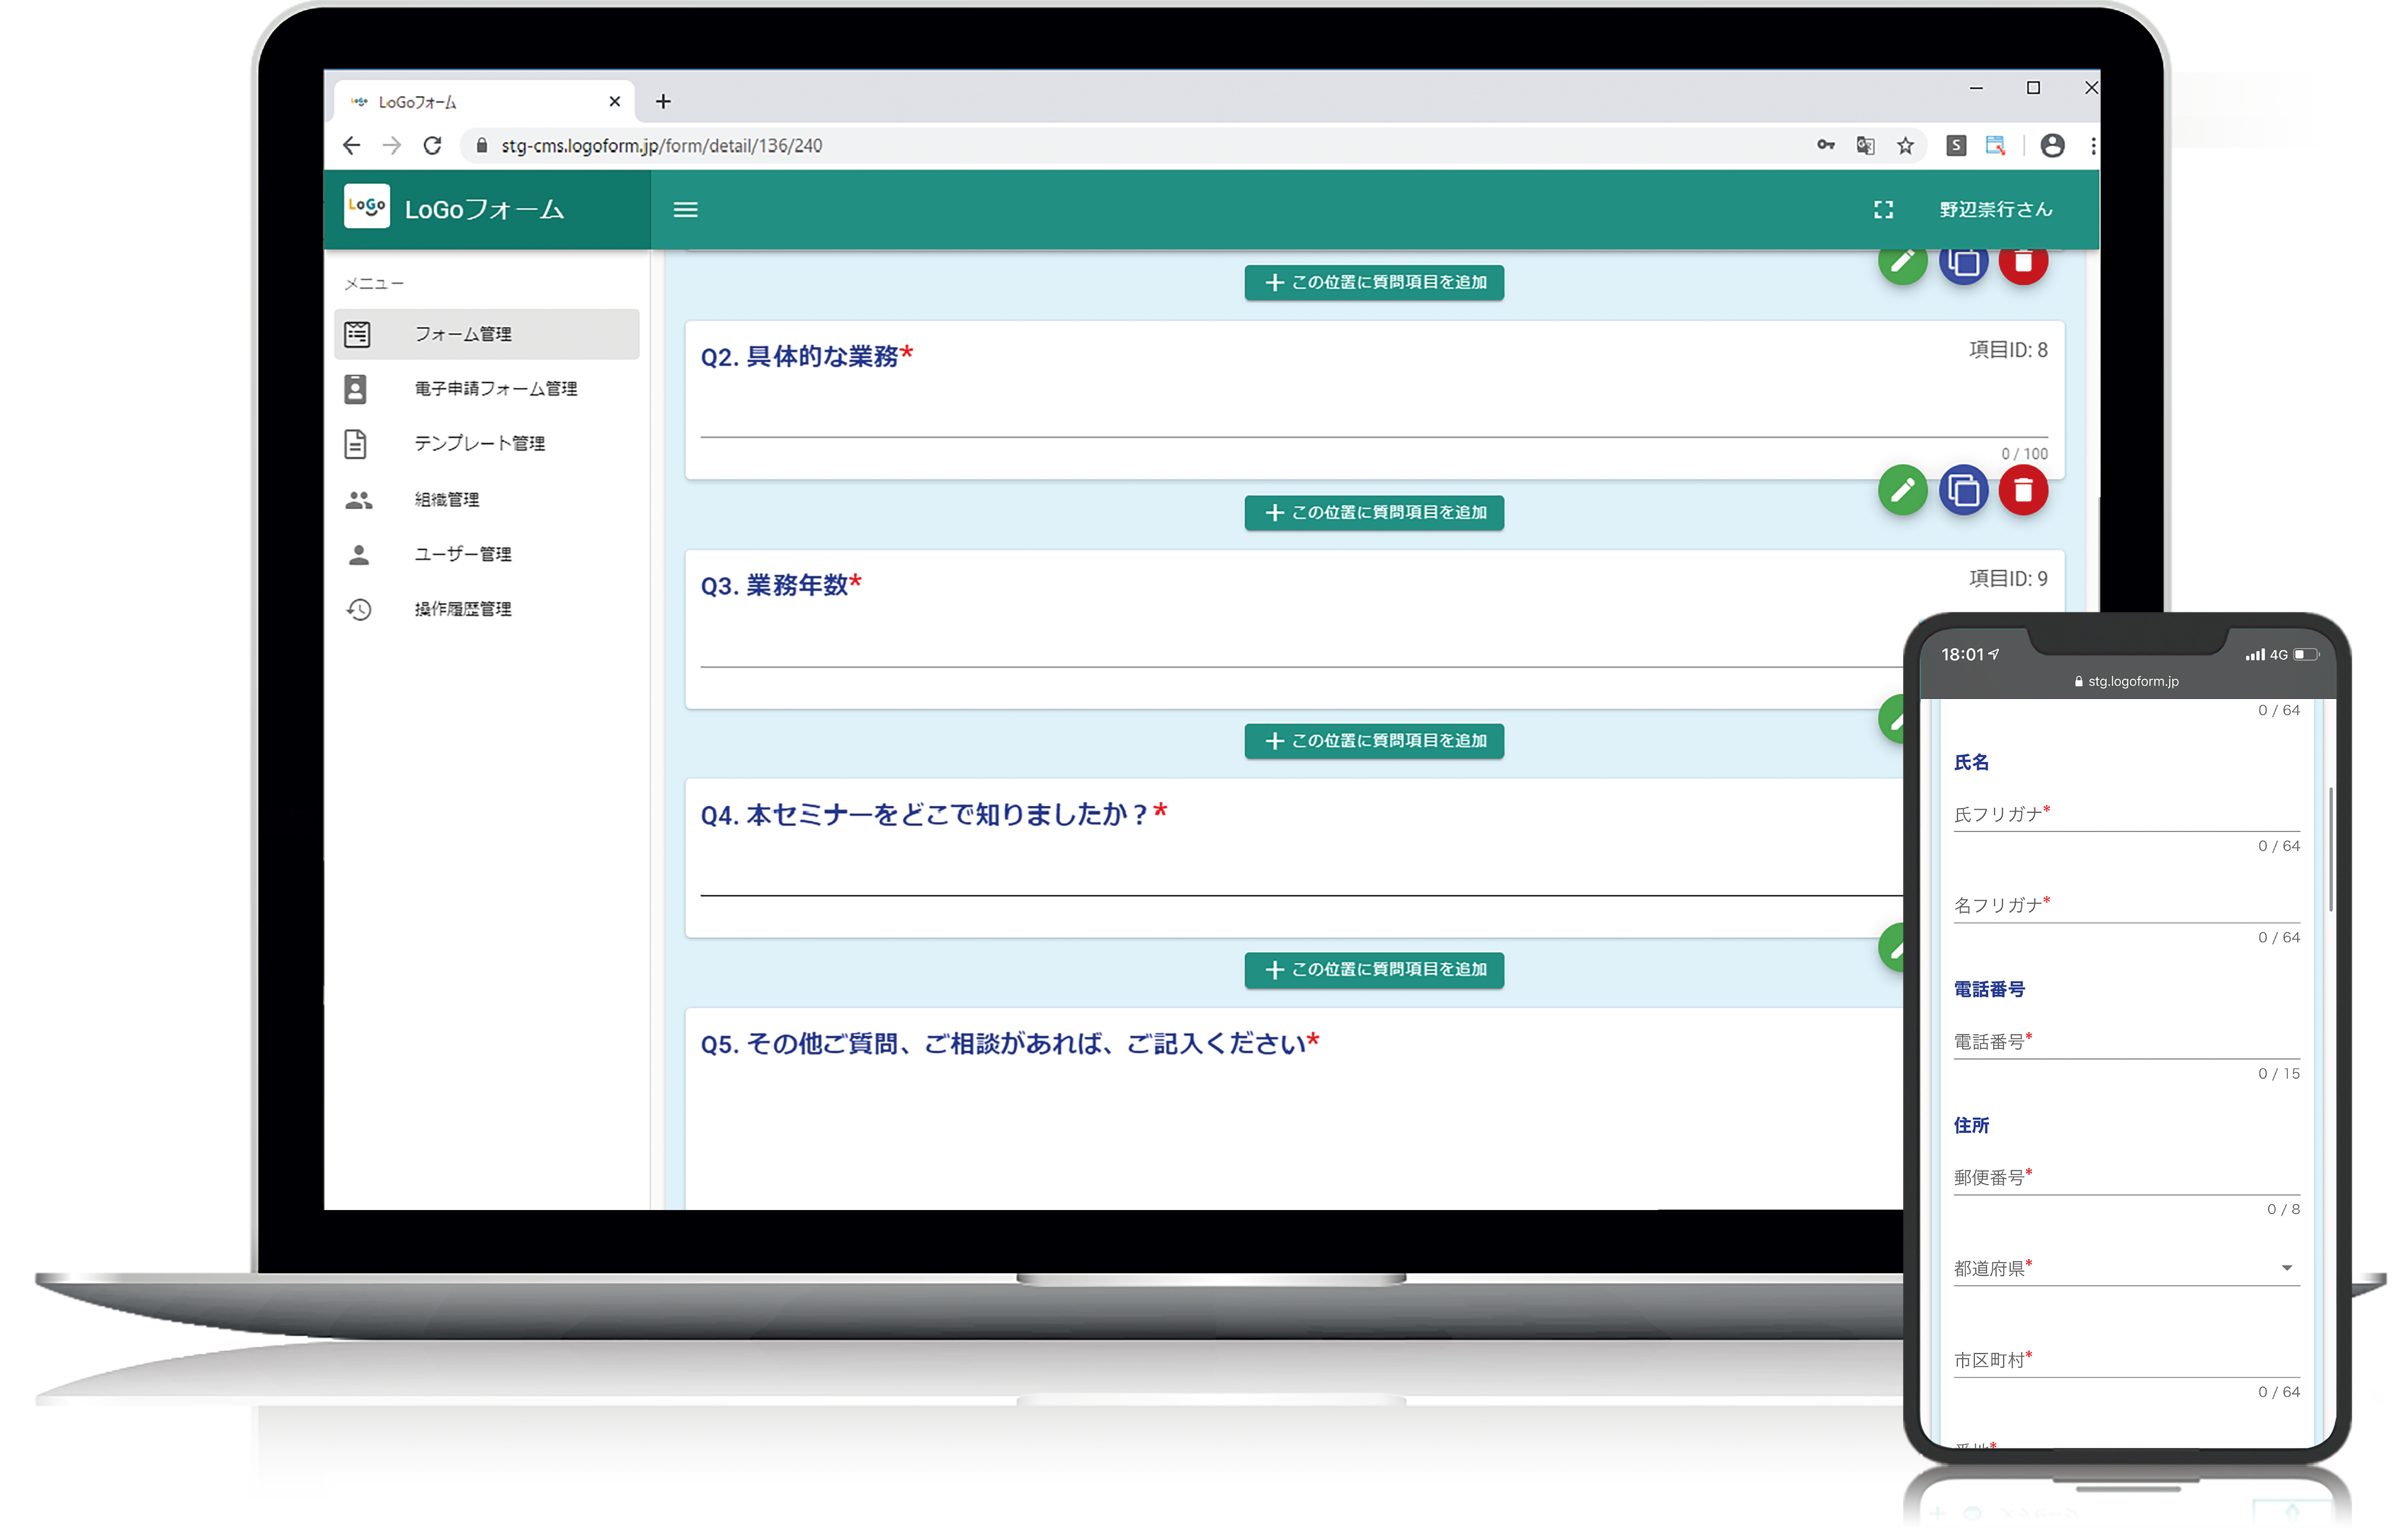Add question item above Q2
This screenshot has height=1528, width=2408.
click(1374, 283)
